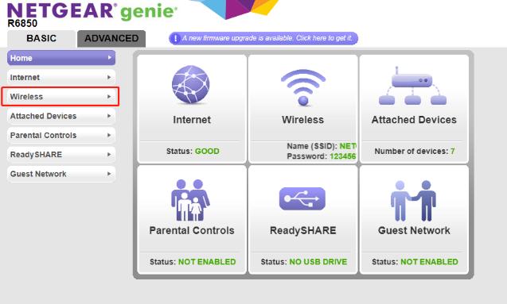Click the arrow on sidebar Parental Controls

pos(109,136)
